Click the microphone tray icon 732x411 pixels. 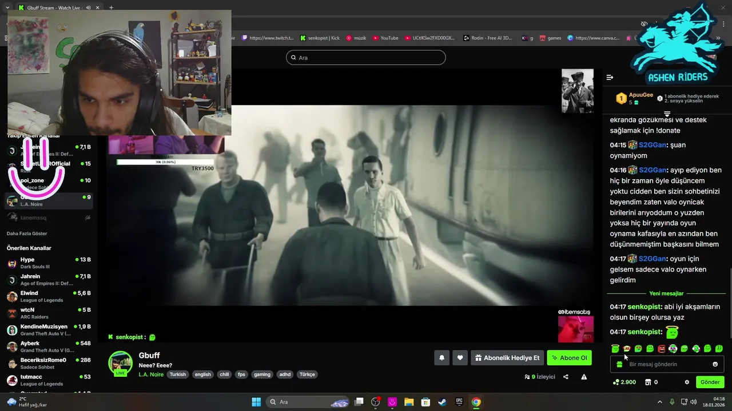pos(672,402)
